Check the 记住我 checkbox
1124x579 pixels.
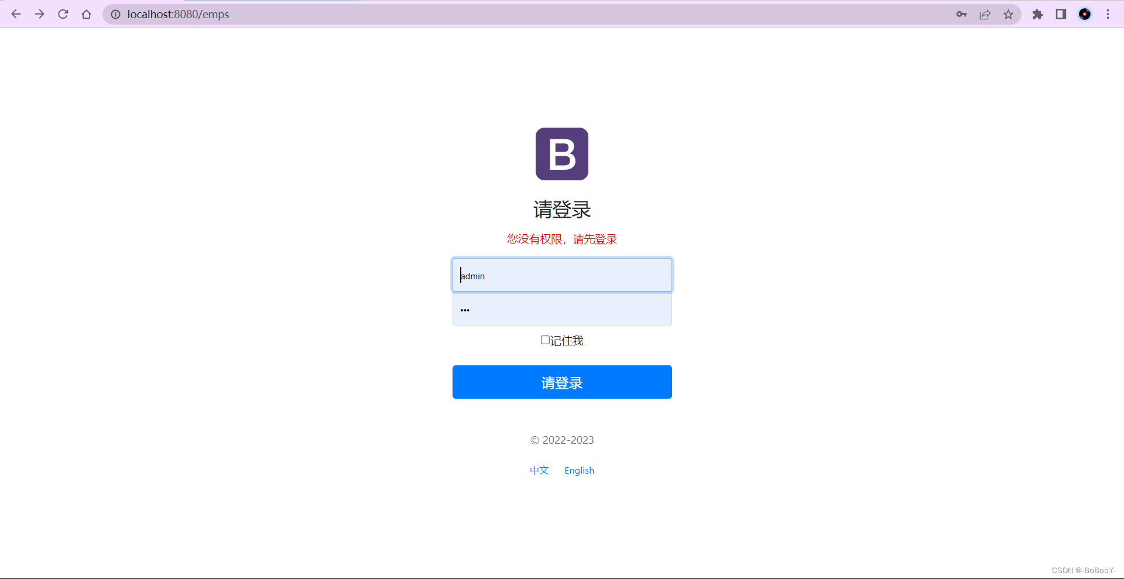(545, 340)
